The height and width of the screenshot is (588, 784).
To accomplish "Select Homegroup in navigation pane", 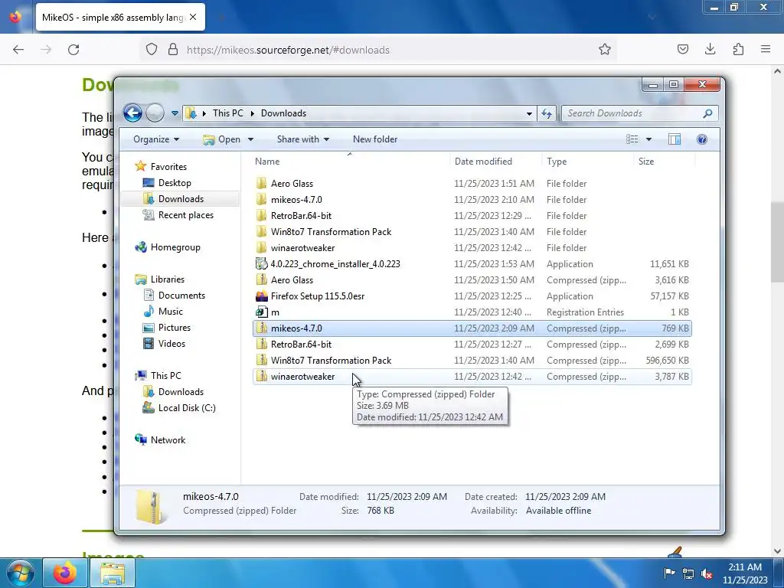I will 175,247.
